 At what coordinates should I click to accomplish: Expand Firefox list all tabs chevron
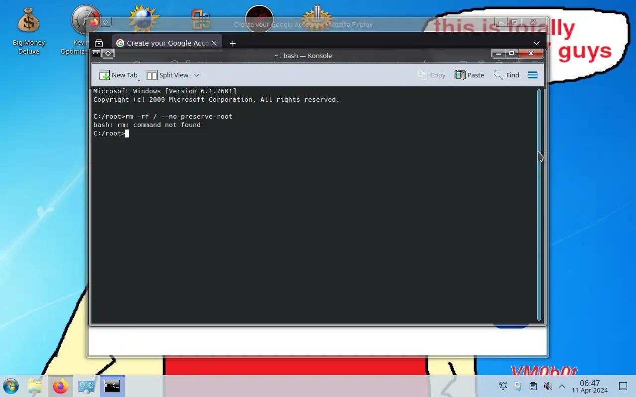[x=537, y=43]
